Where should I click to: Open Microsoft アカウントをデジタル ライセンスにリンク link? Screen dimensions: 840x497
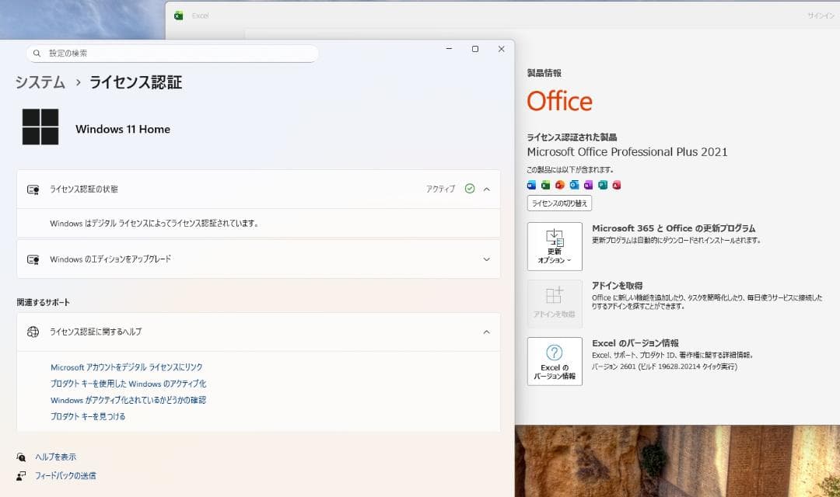[127, 367]
